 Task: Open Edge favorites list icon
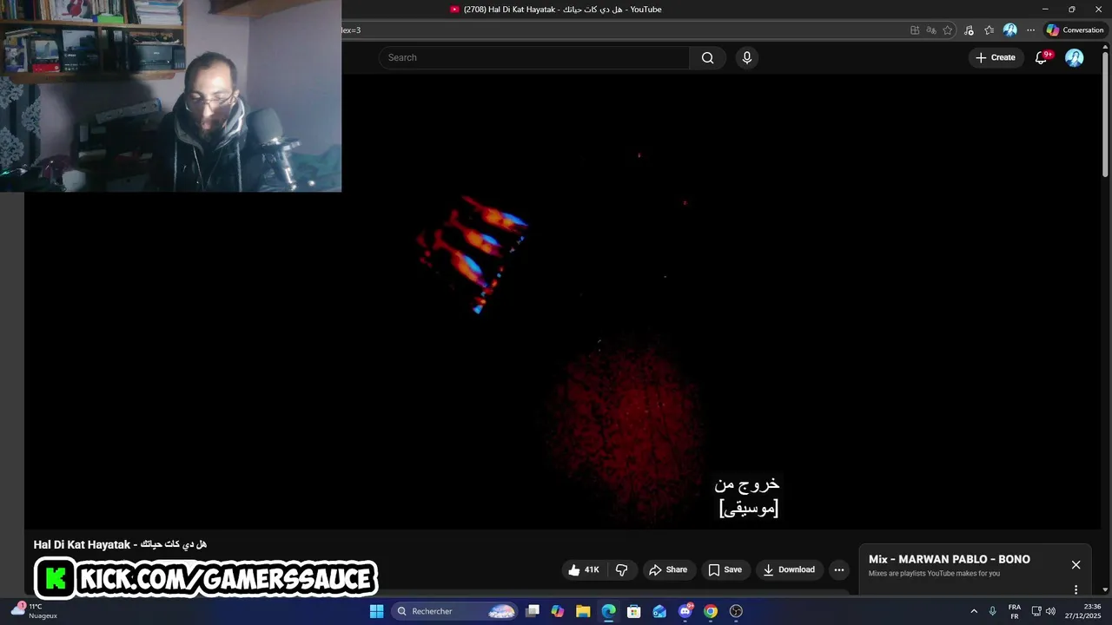click(x=989, y=30)
